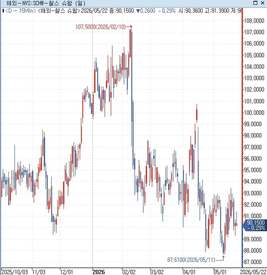Click the 100.0000 price axis label

click(254, 112)
